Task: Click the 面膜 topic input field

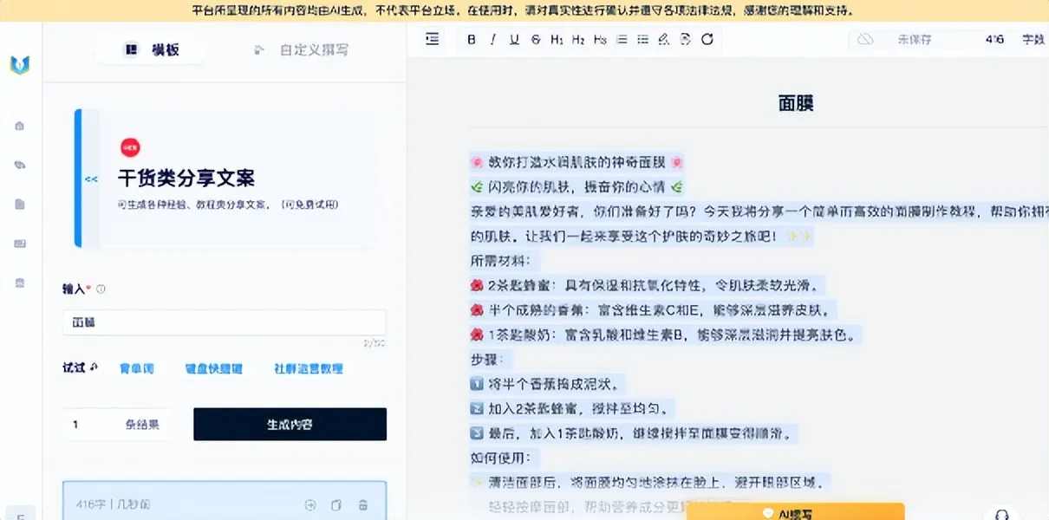Action: [x=224, y=322]
